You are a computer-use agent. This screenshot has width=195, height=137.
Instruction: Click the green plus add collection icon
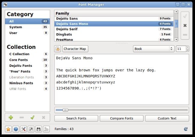point(11,118)
